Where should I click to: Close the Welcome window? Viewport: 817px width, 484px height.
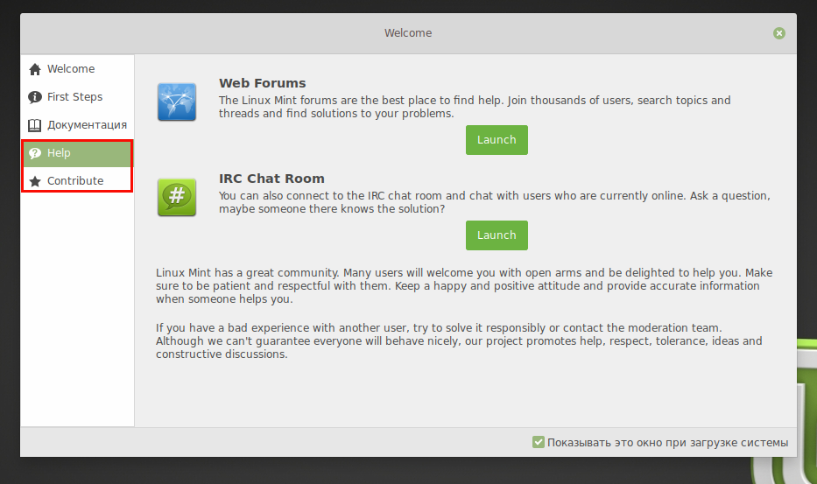point(779,33)
